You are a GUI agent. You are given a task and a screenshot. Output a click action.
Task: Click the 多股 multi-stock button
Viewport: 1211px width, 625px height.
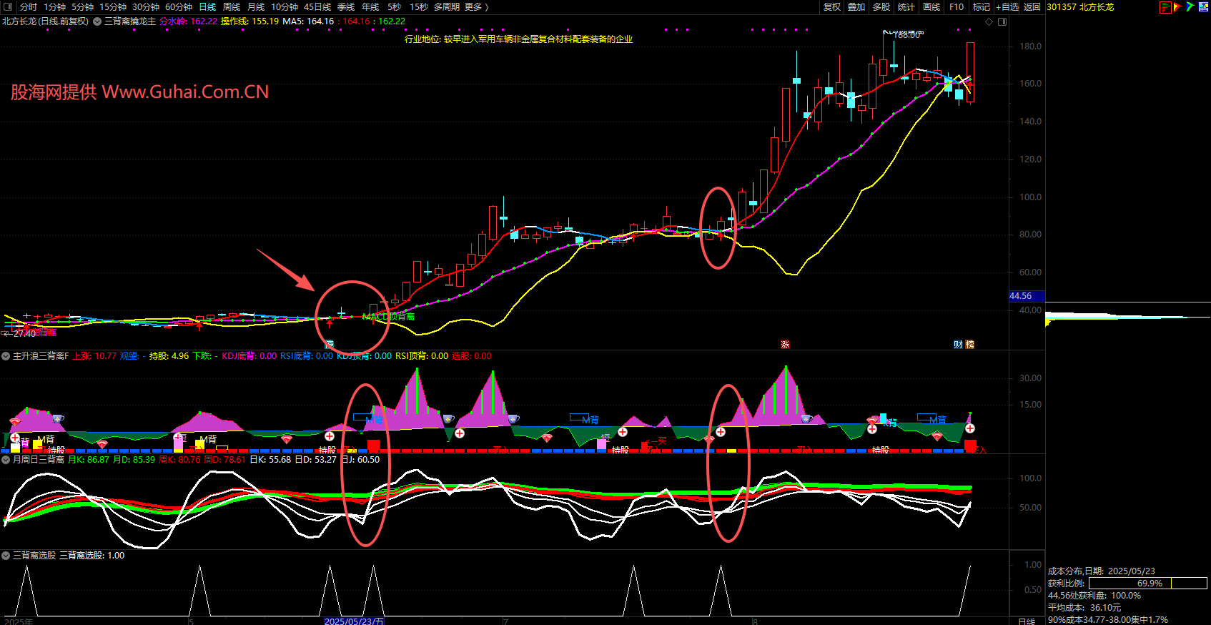(x=881, y=6)
